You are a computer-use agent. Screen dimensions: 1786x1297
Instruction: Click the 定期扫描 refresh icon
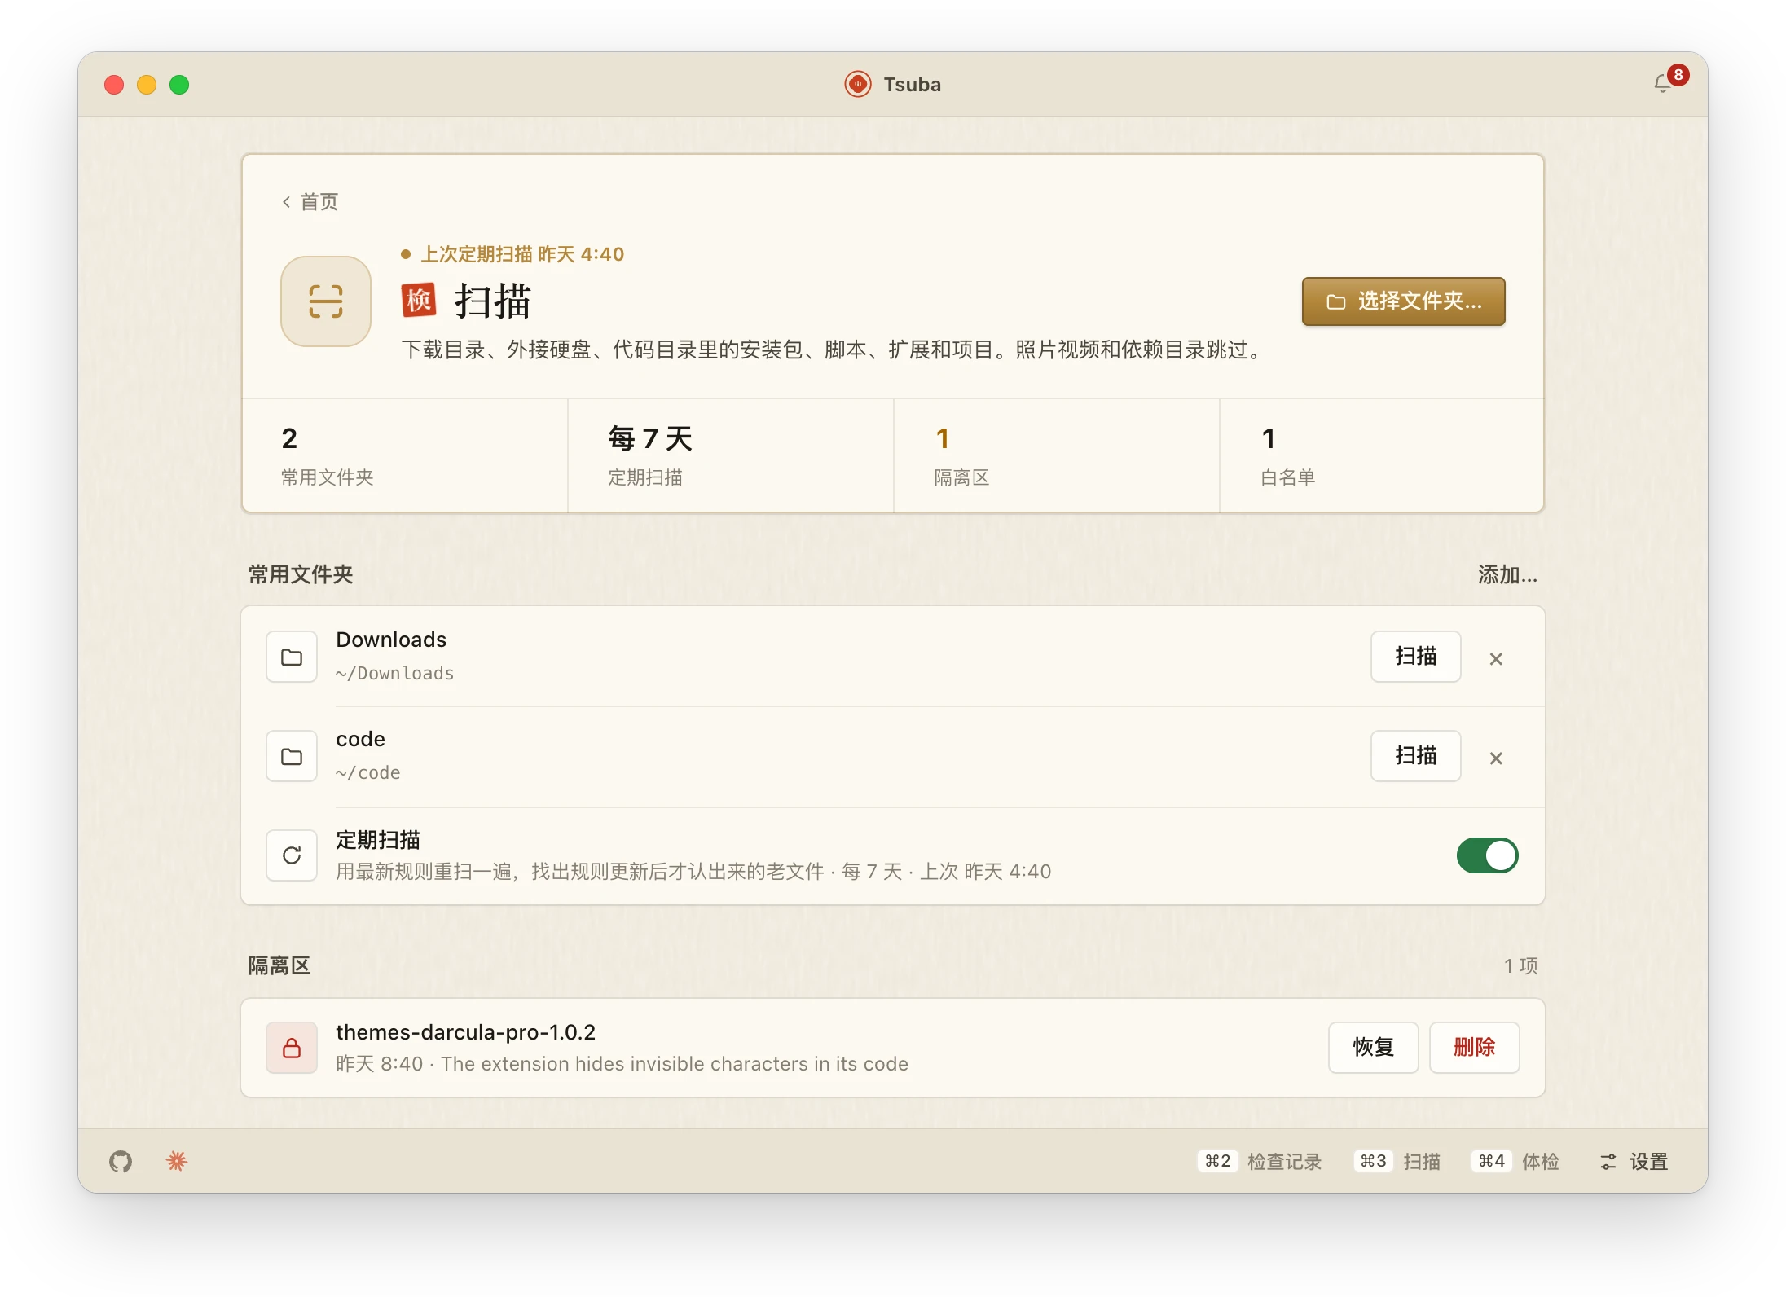[292, 855]
